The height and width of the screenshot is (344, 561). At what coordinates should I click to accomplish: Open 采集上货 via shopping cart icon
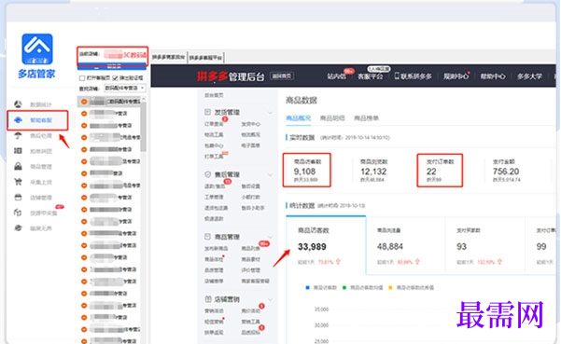[x=18, y=182]
